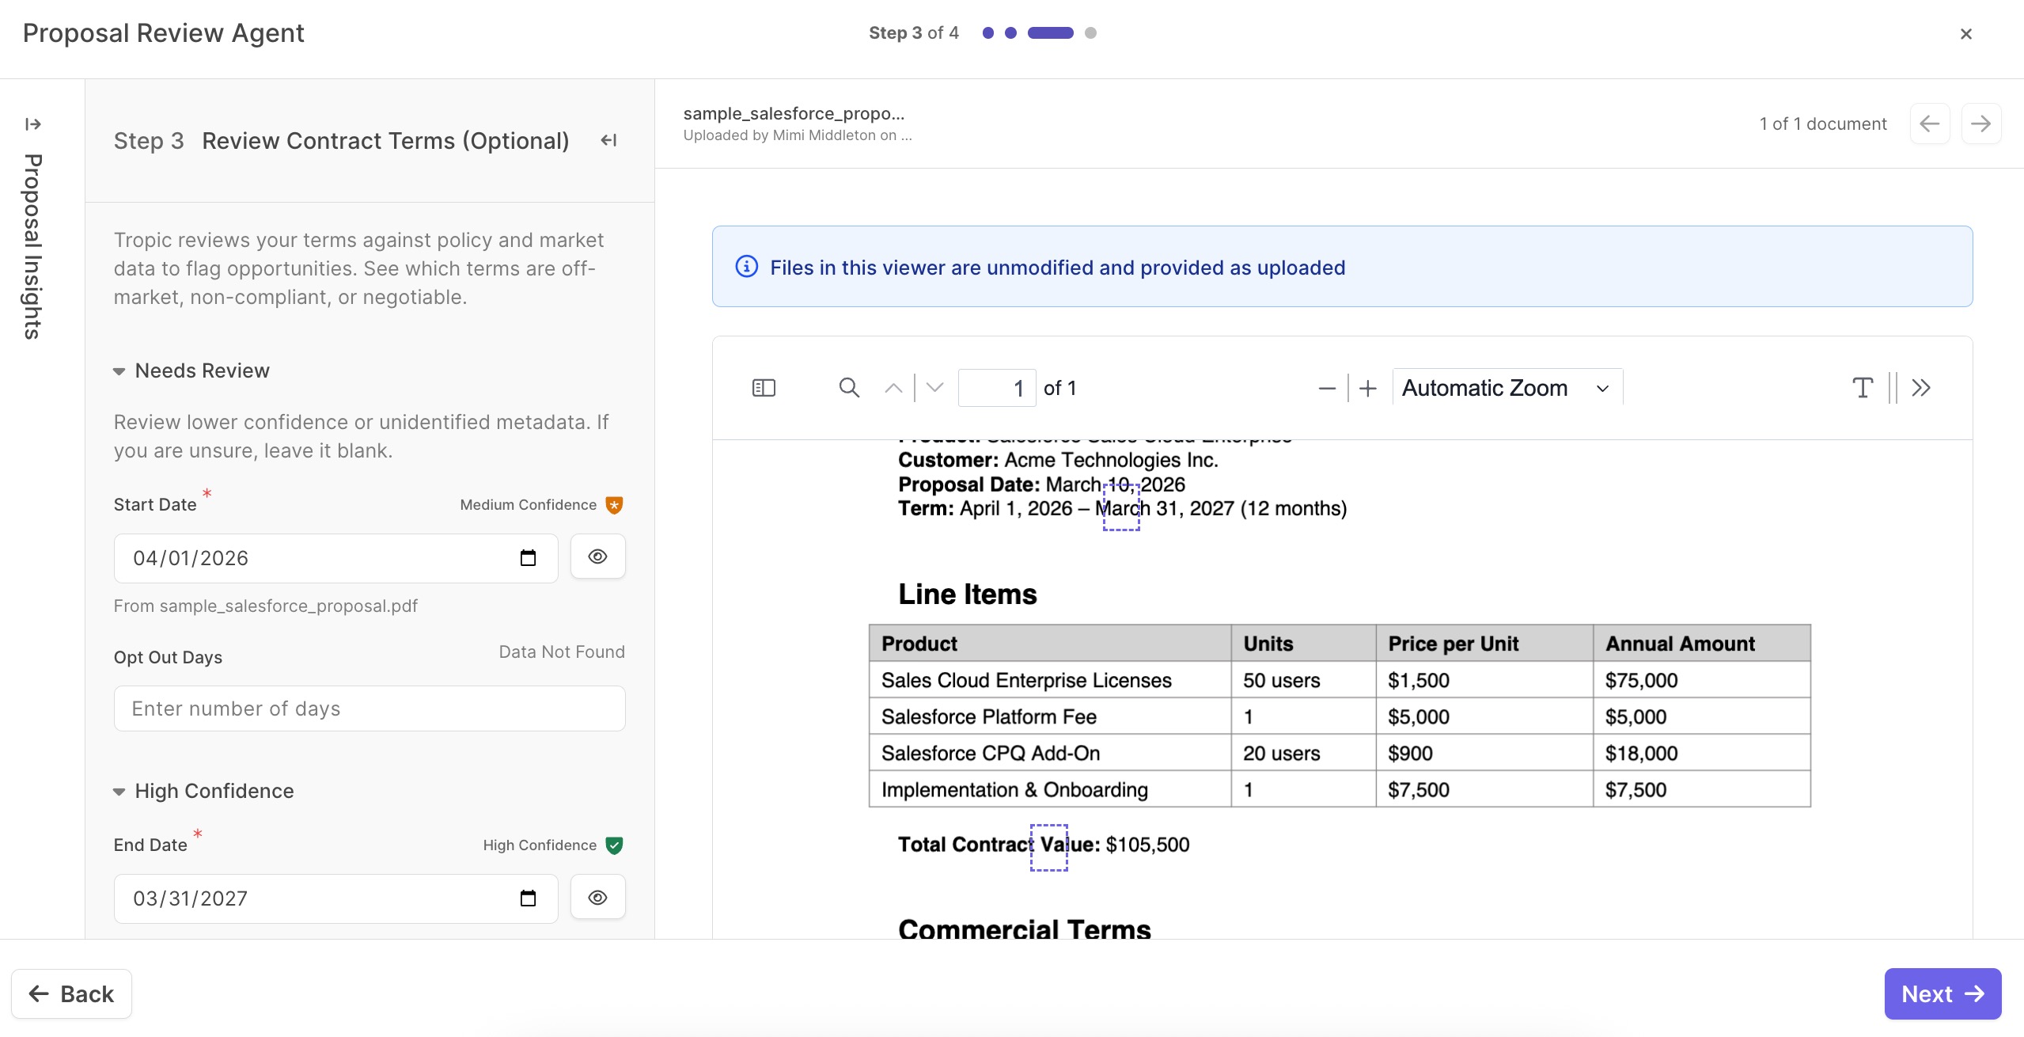Toggle the PDF viewer sidebar icon
The height and width of the screenshot is (1037, 2024).
click(x=764, y=388)
